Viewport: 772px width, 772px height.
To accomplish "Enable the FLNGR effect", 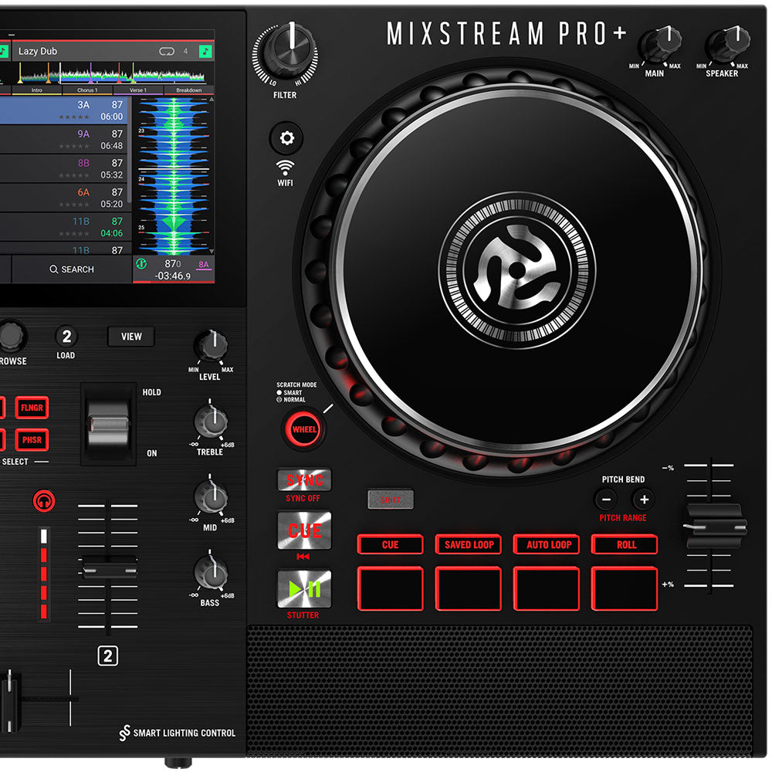I will (32, 408).
